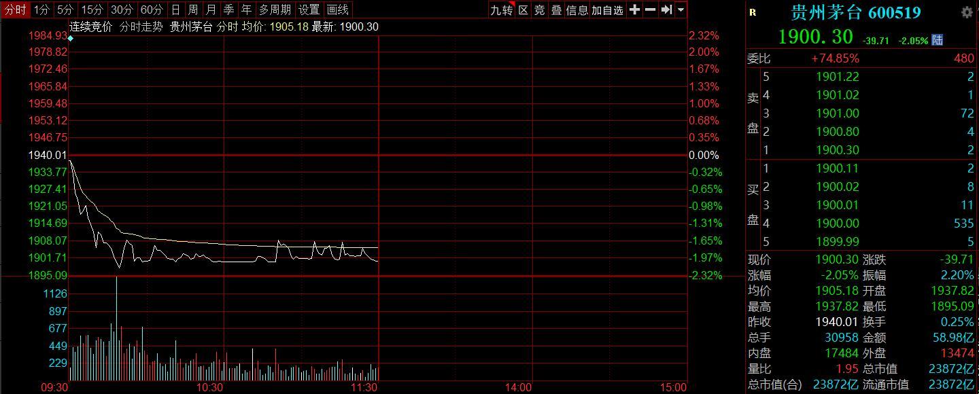This screenshot has height=394, width=979.
Task: Click the R marker icon beside stock name
Action: (753, 12)
